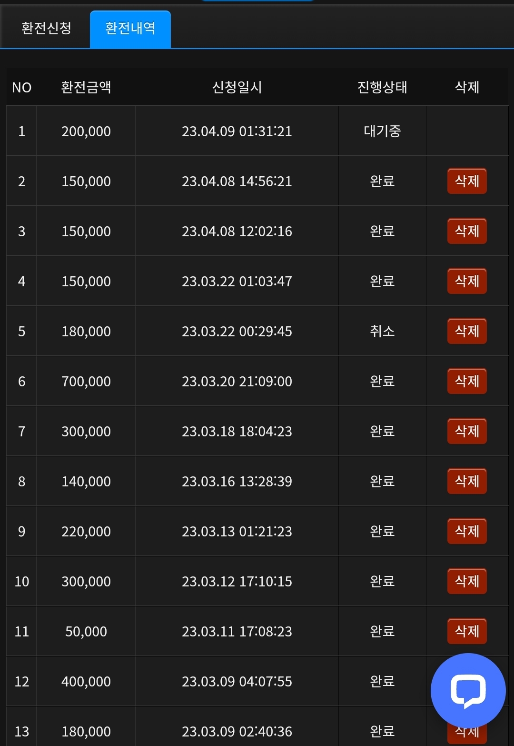
Task: Delete row 4 with 150,000 on 23.03.22
Action: coord(467,281)
